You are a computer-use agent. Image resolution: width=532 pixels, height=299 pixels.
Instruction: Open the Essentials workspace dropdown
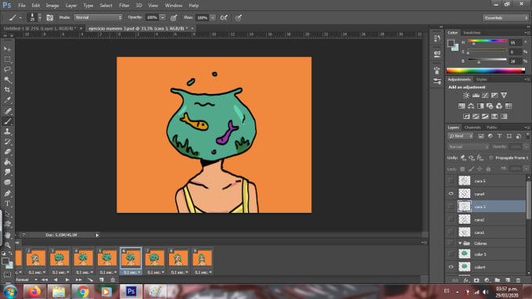tap(505, 18)
